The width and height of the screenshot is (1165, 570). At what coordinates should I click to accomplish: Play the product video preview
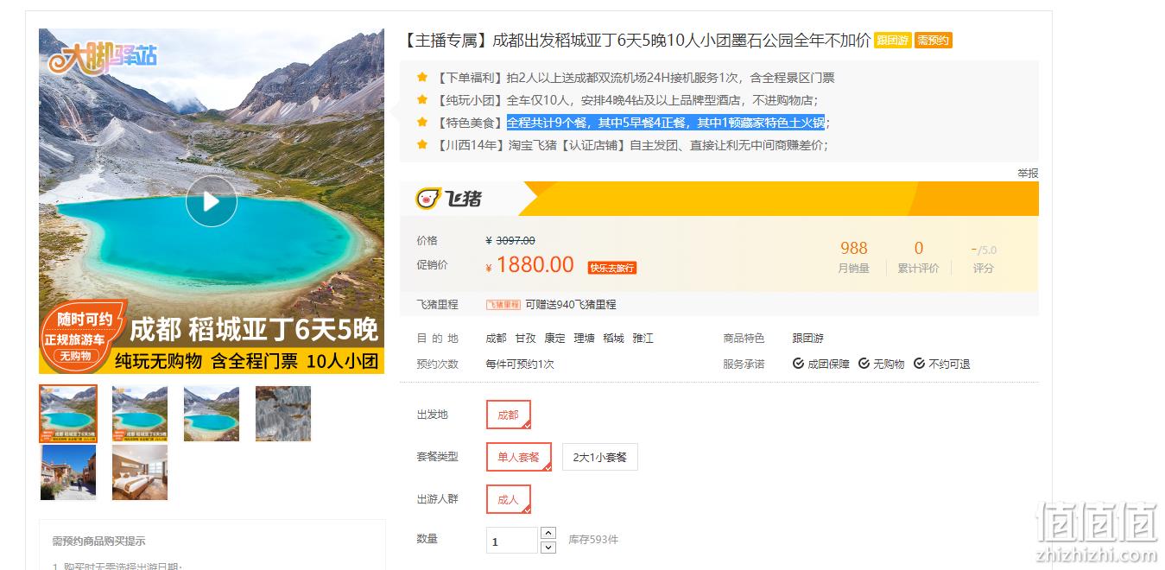pyautogui.click(x=211, y=201)
